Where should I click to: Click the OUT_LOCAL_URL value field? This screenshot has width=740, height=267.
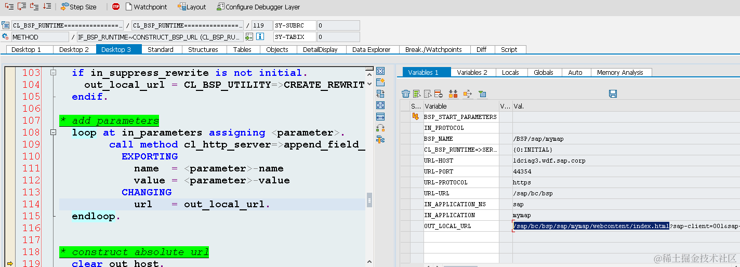(x=626, y=226)
